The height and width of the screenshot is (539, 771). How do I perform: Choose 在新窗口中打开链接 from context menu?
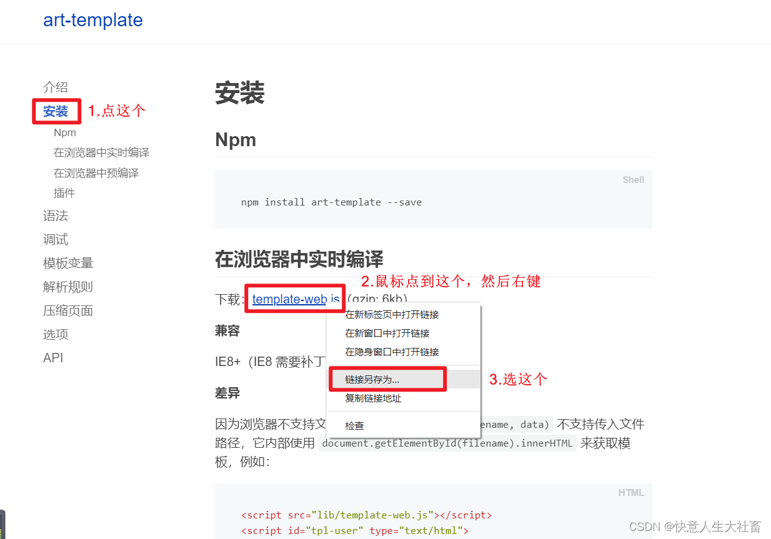pos(404,334)
